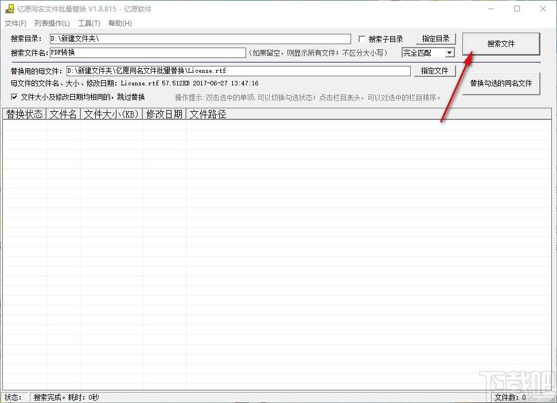Click the 指定目录 button

click(435, 39)
